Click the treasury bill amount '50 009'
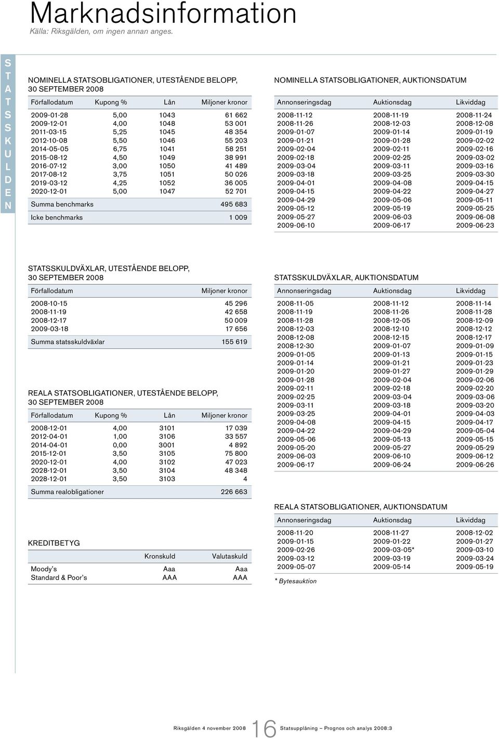The width and height of the screenshot is (499, 738). tap(236, 321)
